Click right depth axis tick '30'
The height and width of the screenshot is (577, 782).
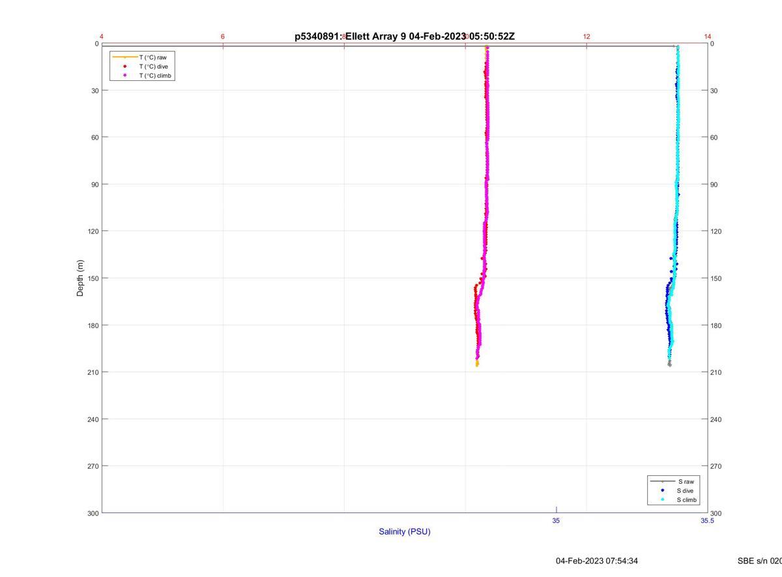point(714,91)
